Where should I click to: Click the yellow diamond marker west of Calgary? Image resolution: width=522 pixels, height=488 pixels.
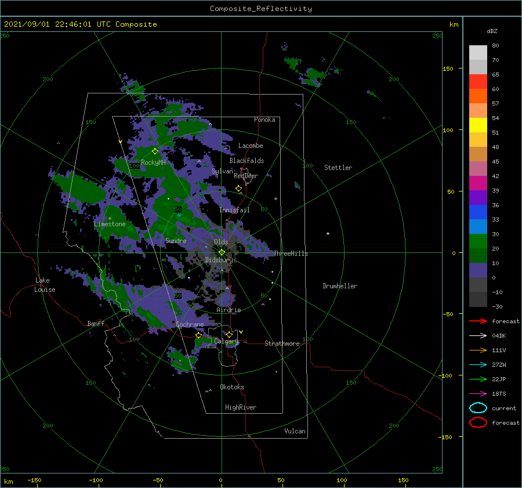[199, 335]
